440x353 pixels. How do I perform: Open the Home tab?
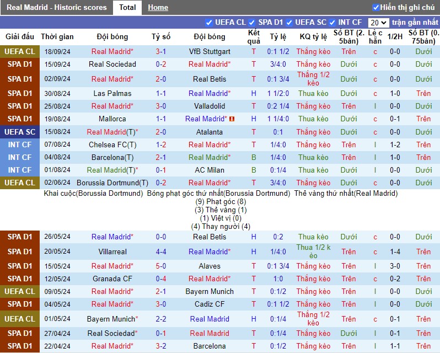(158, 8)
